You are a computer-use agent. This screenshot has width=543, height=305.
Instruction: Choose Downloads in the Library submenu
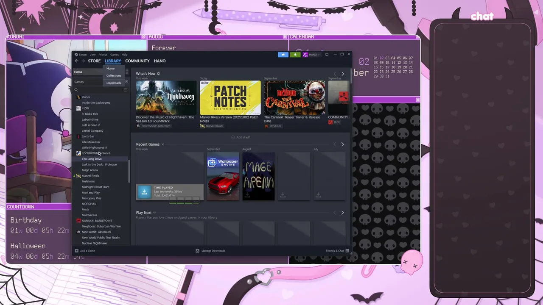[x=114, y=83]
